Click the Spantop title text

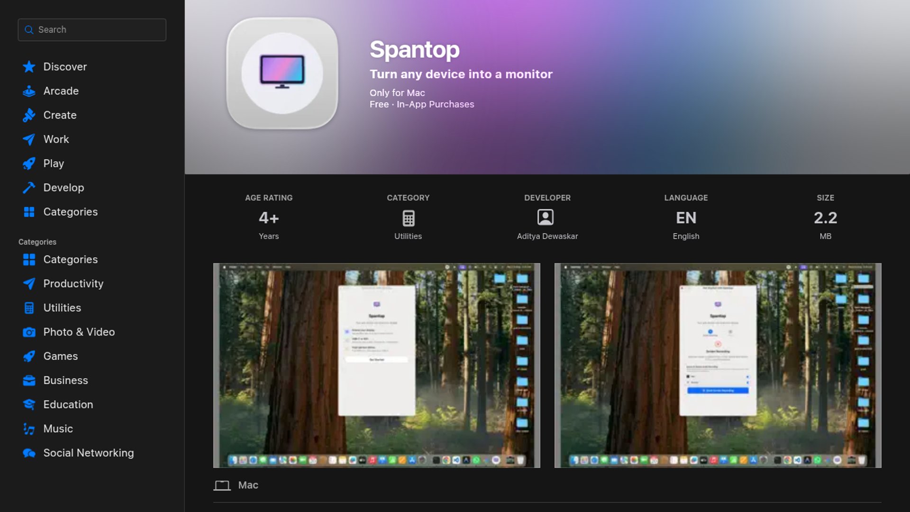click(415, 49)
